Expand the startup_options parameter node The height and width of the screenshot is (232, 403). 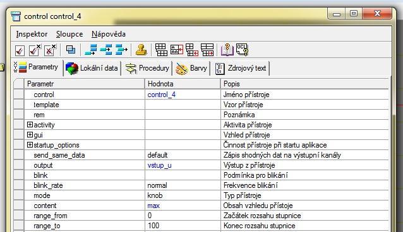(30, 145)
